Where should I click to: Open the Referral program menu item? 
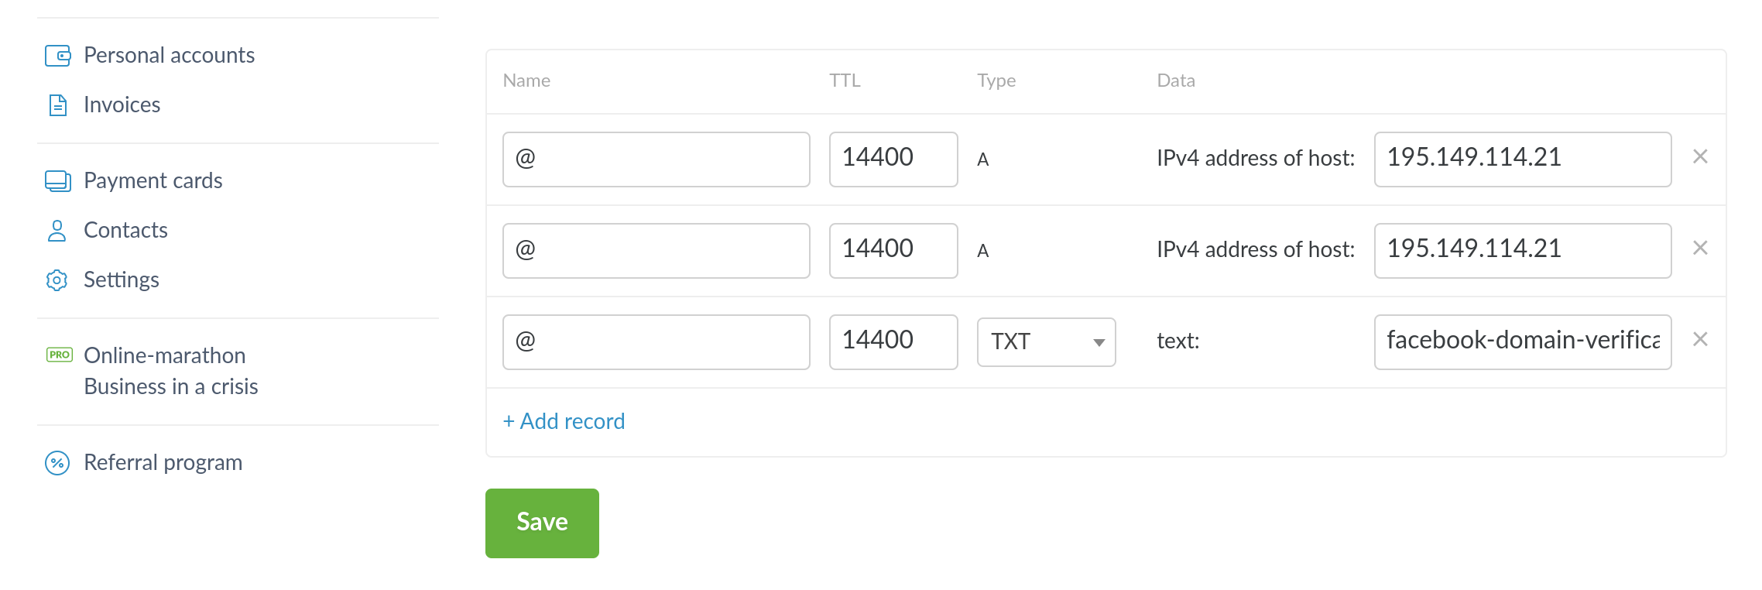(163, 463)
